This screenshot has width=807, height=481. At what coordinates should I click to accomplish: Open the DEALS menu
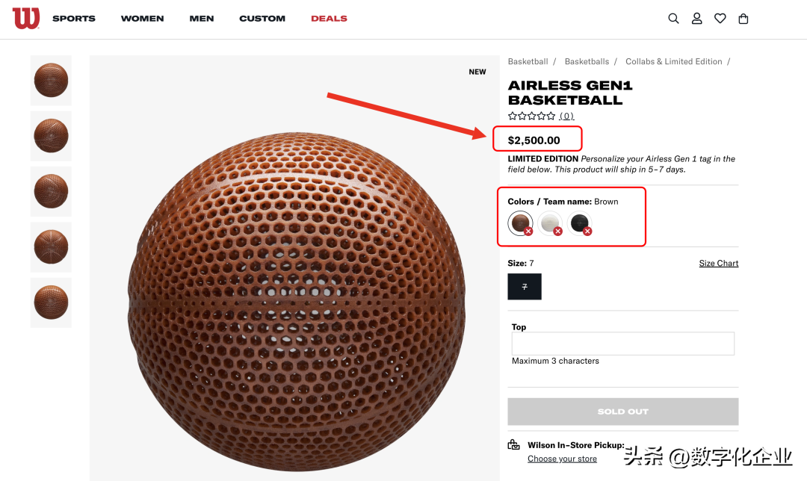tap(329, 19)
